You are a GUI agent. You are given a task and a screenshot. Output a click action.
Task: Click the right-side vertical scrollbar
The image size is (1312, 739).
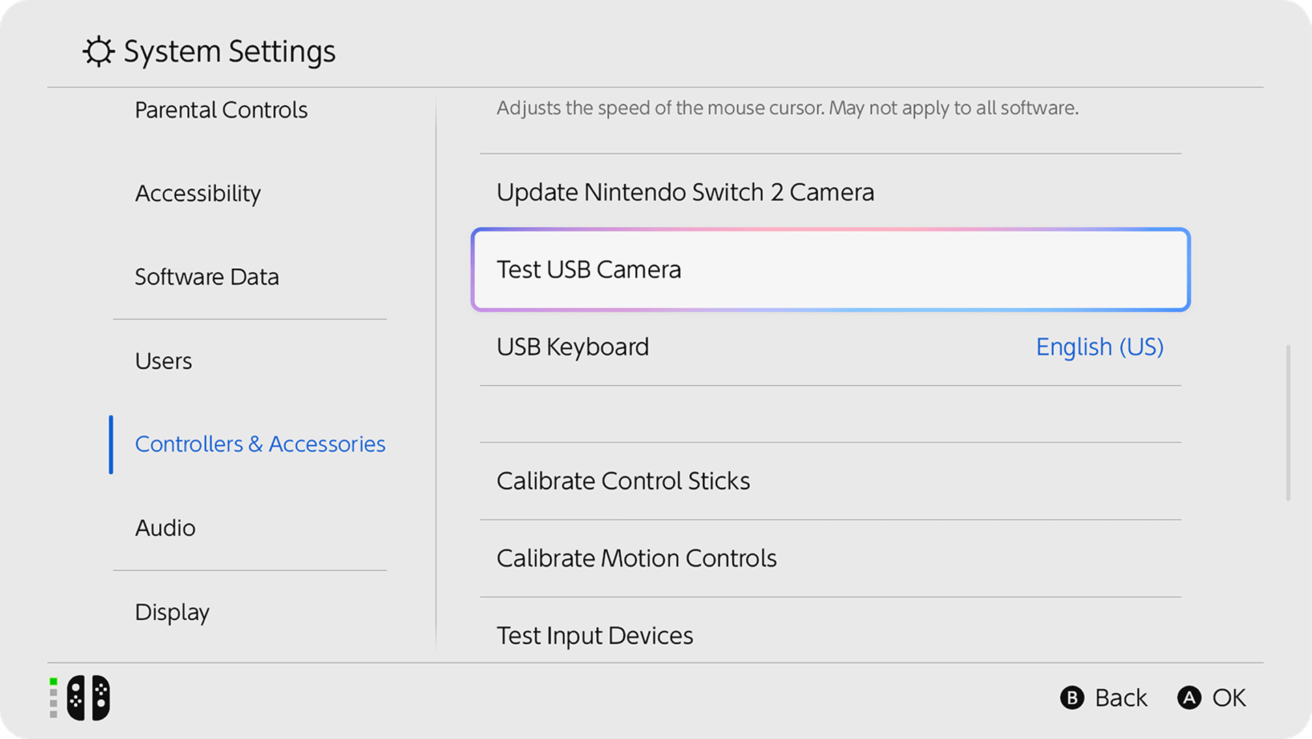(1288, 423)
